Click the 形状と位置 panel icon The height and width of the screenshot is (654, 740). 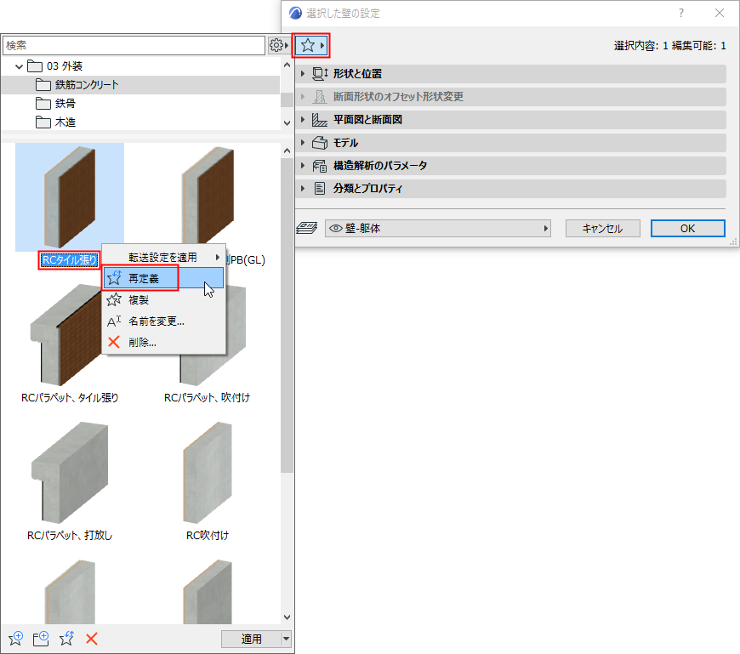[x=320, y=74]
